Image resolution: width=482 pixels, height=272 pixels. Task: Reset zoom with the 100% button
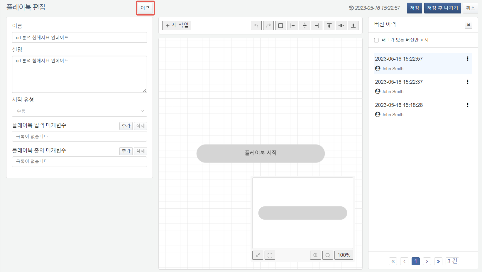344,255
